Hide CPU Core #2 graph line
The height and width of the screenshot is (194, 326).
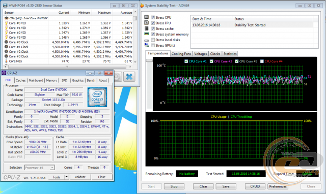coord(211,61)
